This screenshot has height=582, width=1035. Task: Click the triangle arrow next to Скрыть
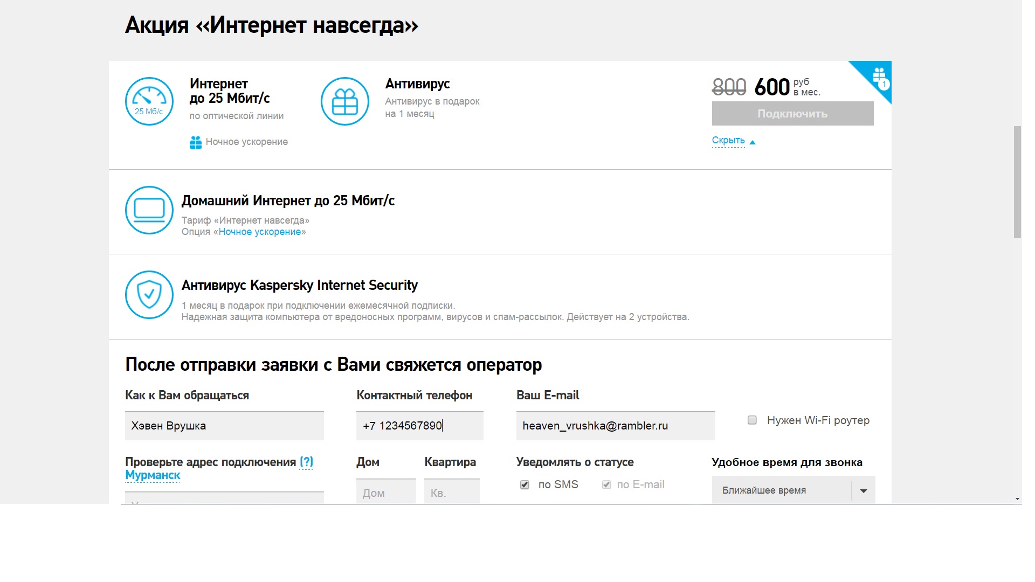click(x=753, y=142)
